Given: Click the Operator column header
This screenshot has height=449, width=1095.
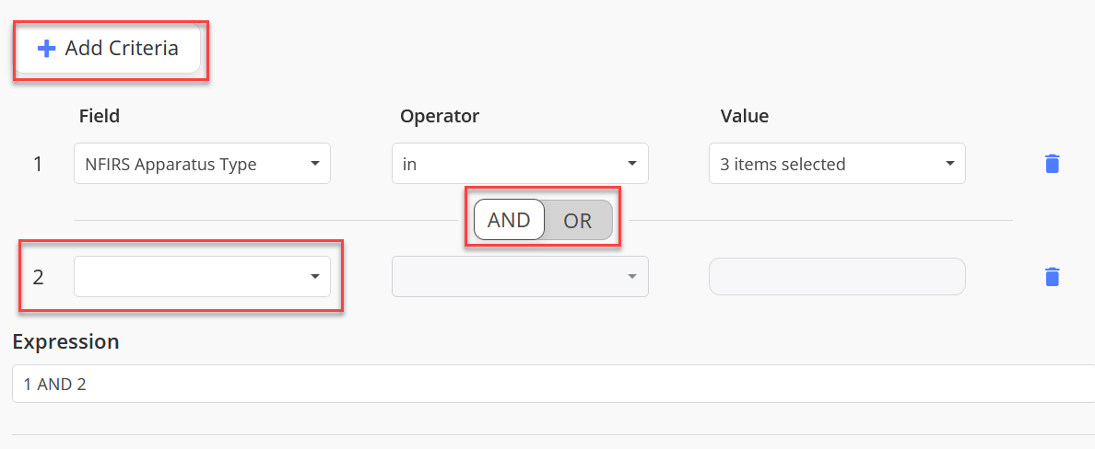Looking at the screenshot, I should click(440, 116).
